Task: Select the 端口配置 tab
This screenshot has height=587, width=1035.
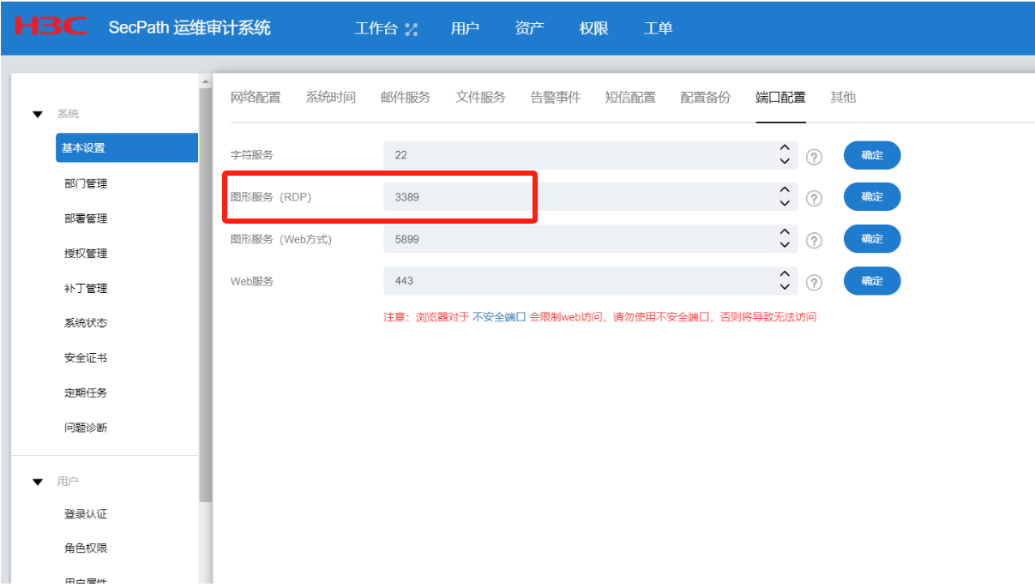Action: 780,98
